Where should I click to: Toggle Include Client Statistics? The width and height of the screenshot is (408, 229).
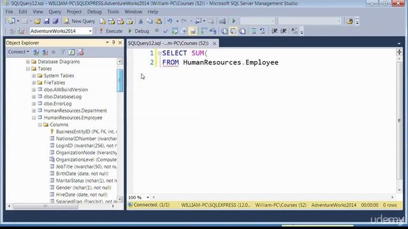pyautogui.click(x=213, y=31)
